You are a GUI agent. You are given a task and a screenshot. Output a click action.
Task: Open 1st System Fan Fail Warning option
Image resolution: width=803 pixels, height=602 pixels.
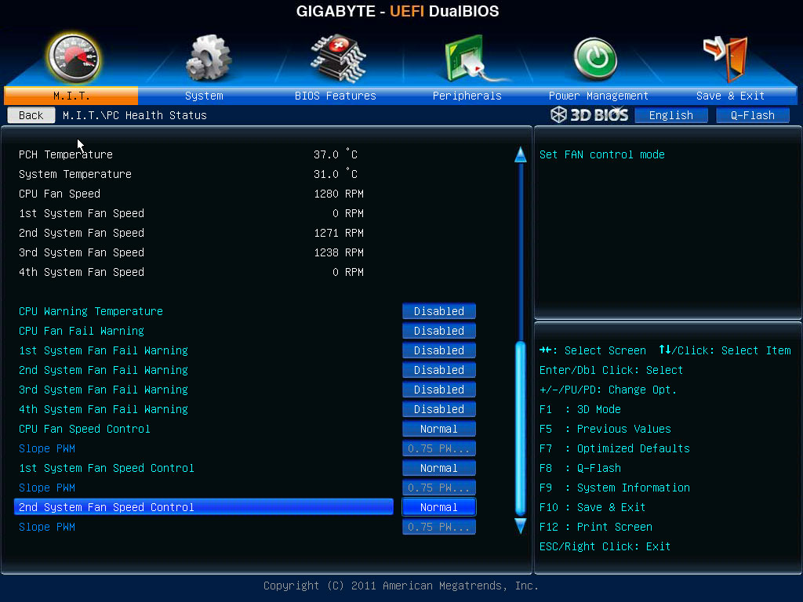(x=439, y=350)
